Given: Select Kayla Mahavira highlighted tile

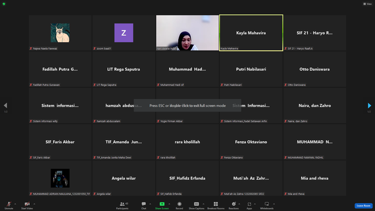Looking at the screenshot, I should point(251,33).
